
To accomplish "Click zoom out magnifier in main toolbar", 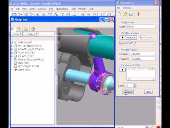I will pyautogui.click(x=44, y=15).
